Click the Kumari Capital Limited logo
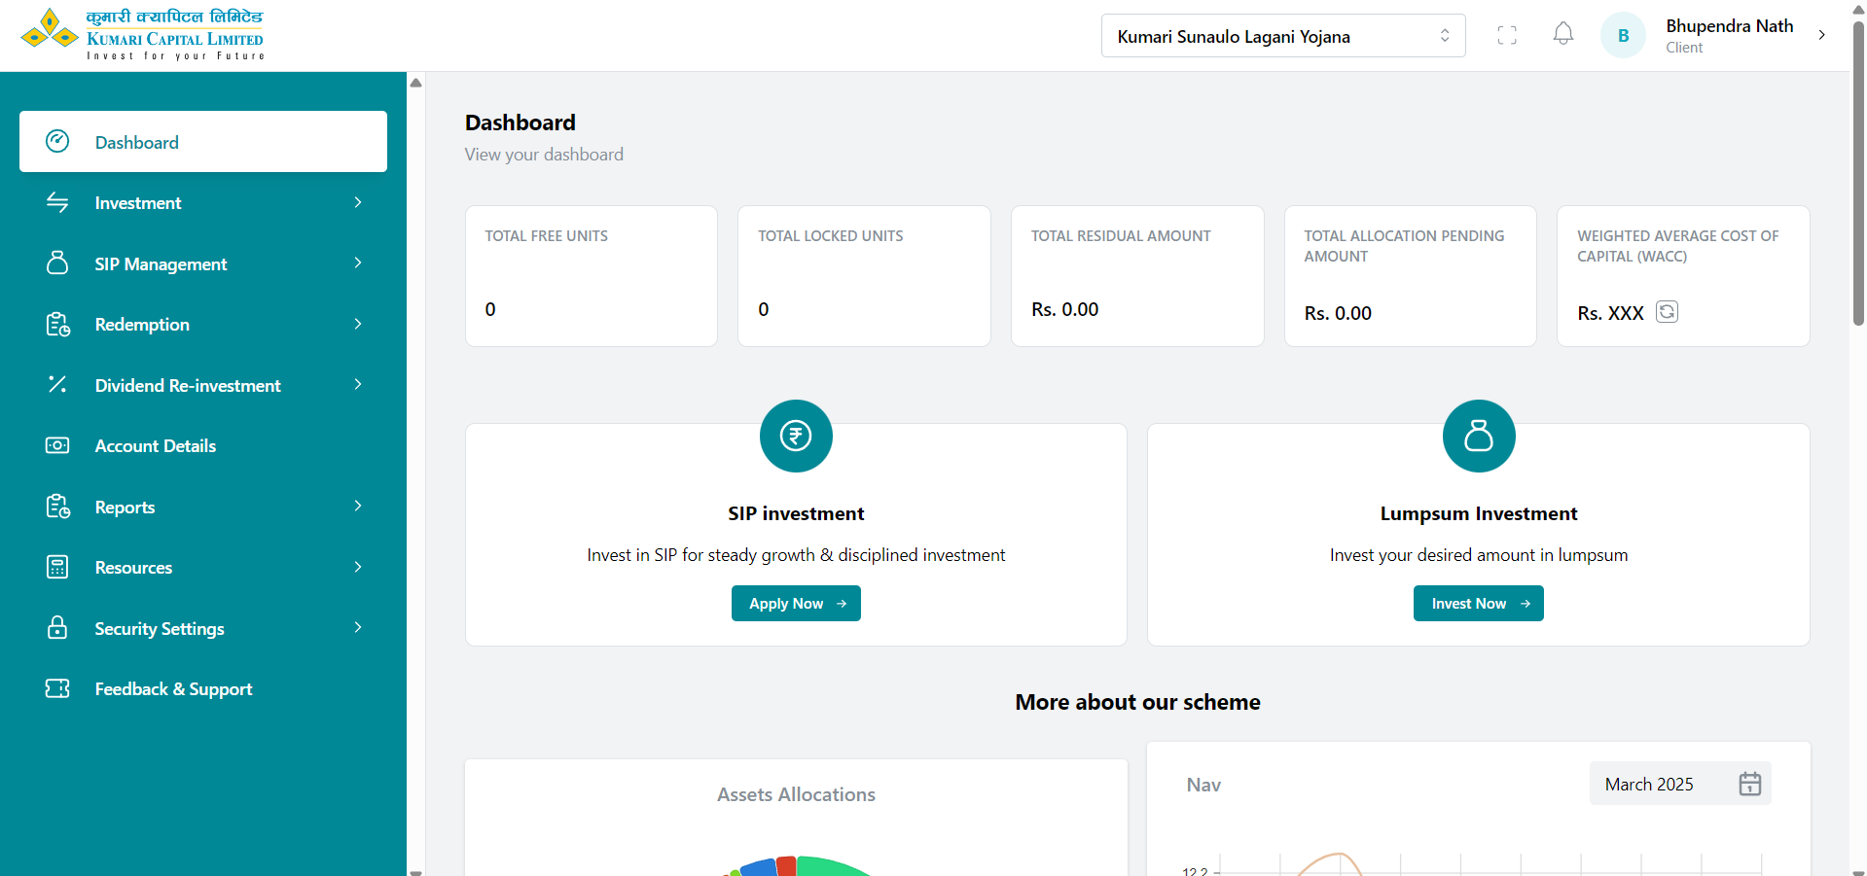 [142, 35]
